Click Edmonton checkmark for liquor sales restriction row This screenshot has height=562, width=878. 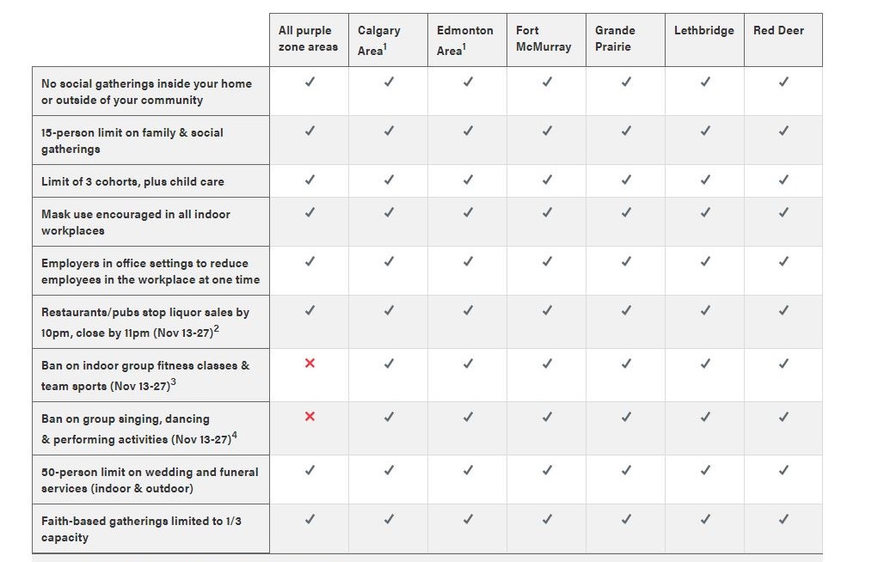(x=468, y=310)
